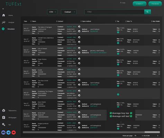Open the ETH chain dropdown

[x=52, y=12]
